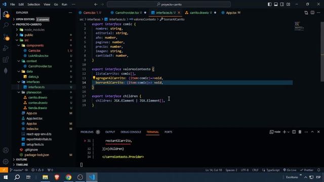
Task: Click Go Live in the status bar
Action: pyautogui.click(x=290, y=170)
